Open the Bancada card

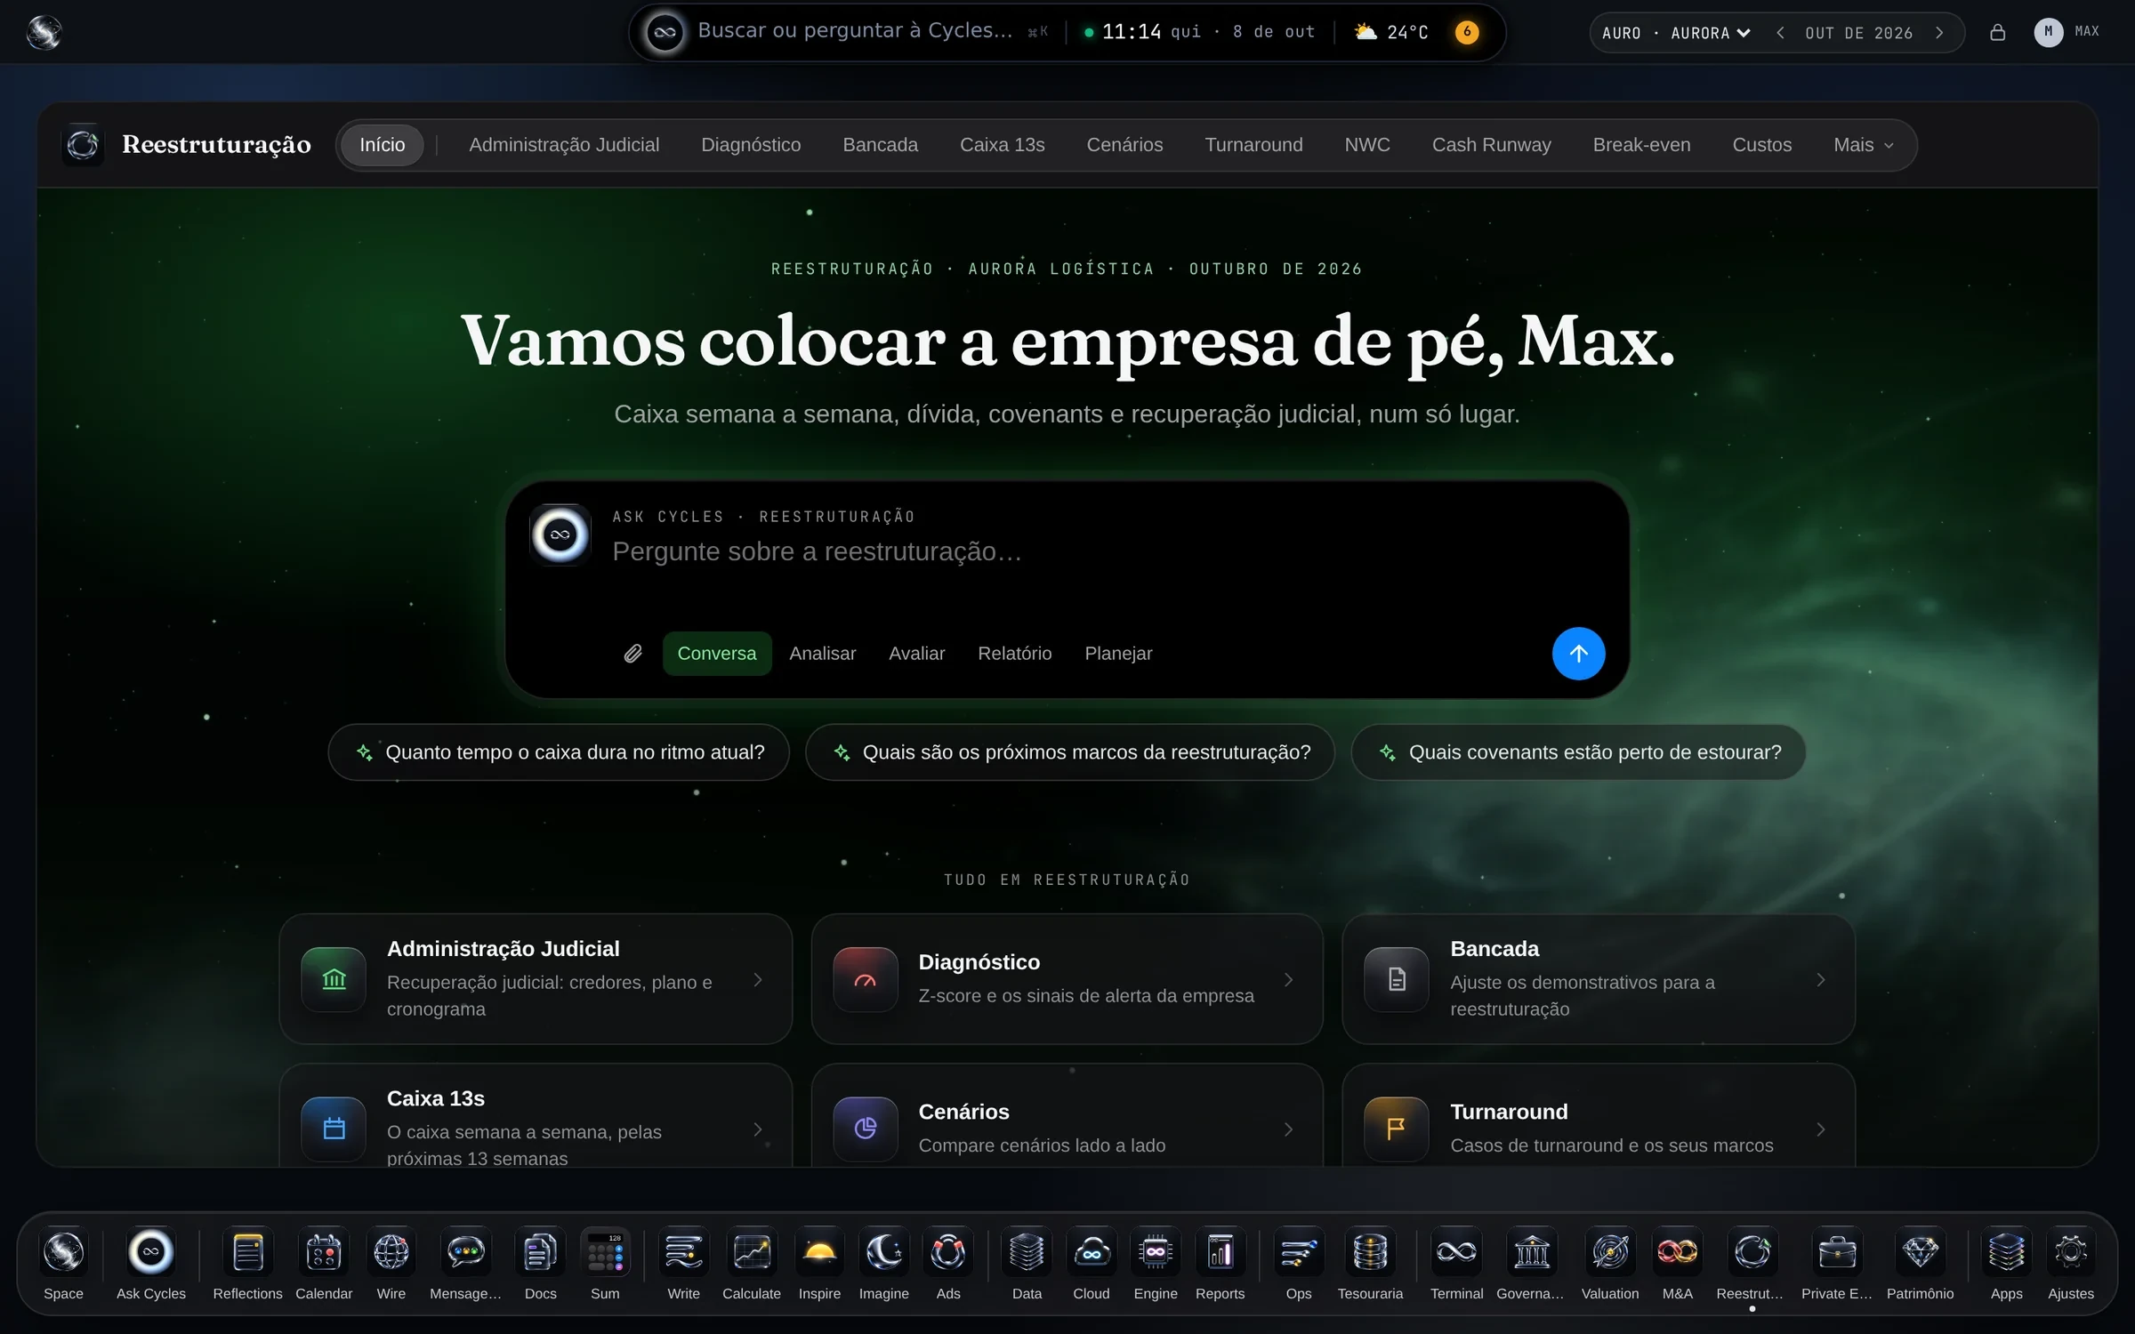point(1599,979)
